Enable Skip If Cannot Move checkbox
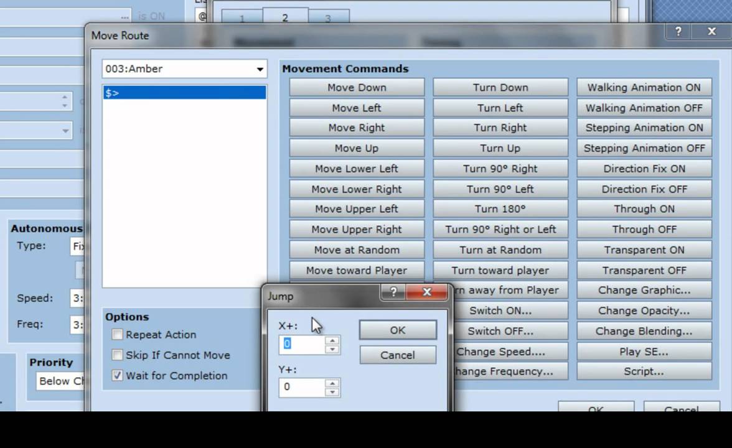The height and width of the screenshot is (448, 732). tap(117, 355)
